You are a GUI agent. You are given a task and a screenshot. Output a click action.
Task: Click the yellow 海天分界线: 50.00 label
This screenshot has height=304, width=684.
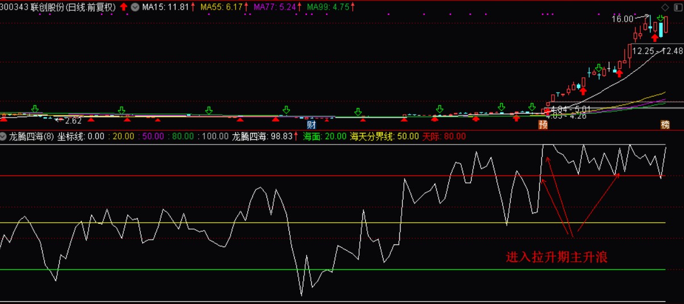(385, 137)
